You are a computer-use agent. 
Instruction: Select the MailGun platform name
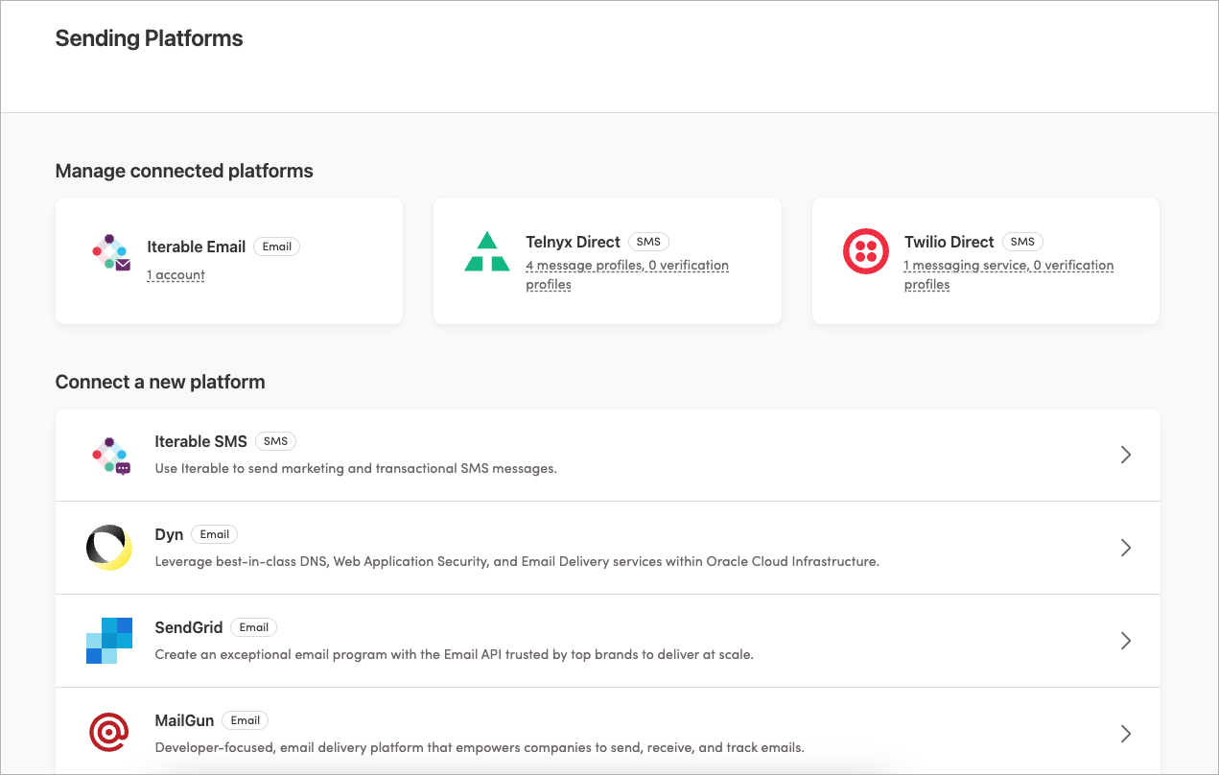click(184, 720)
